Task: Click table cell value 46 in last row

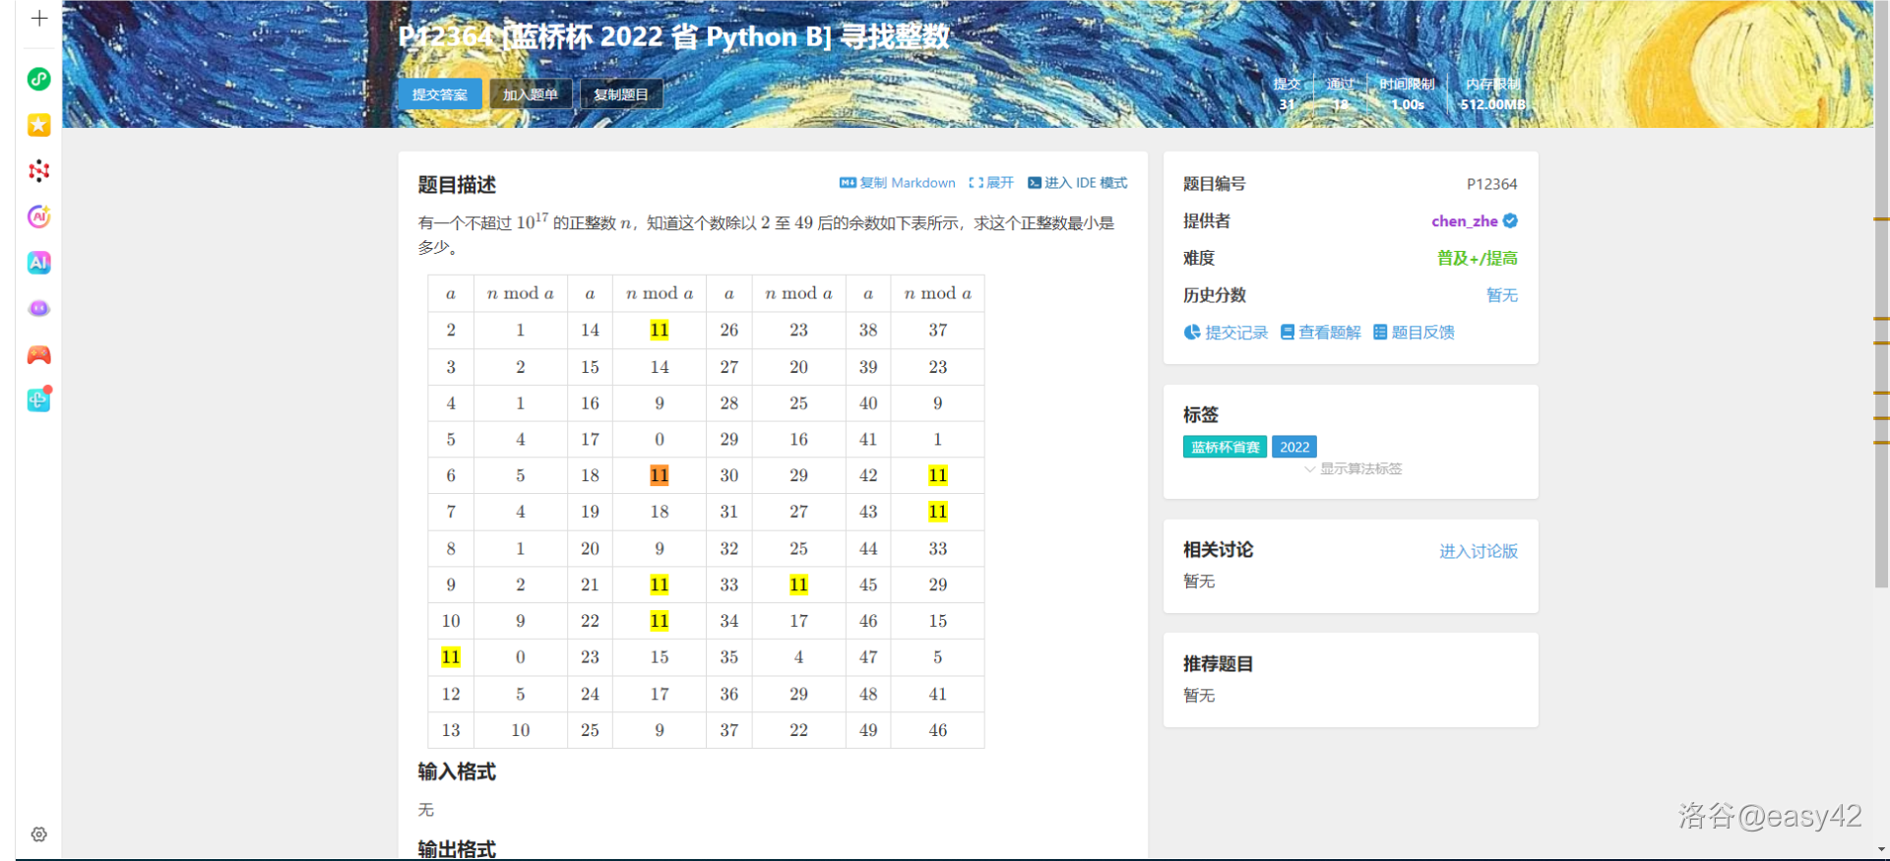Action: [x=938, y=730]
